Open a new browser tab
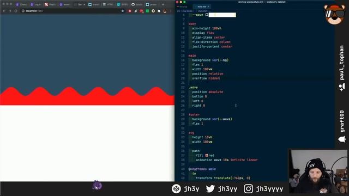 pos(163,4)
